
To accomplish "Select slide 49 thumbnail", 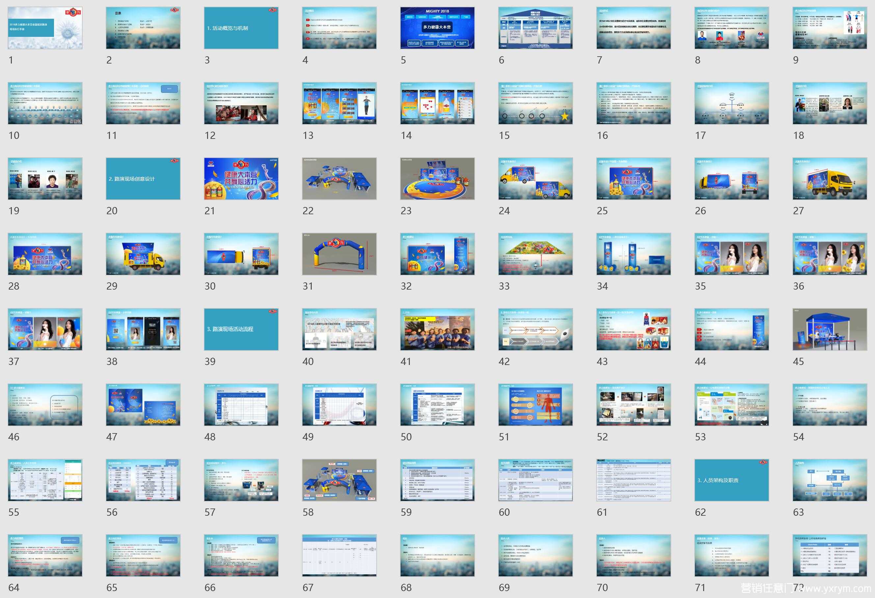I will (x=339, y=404).
